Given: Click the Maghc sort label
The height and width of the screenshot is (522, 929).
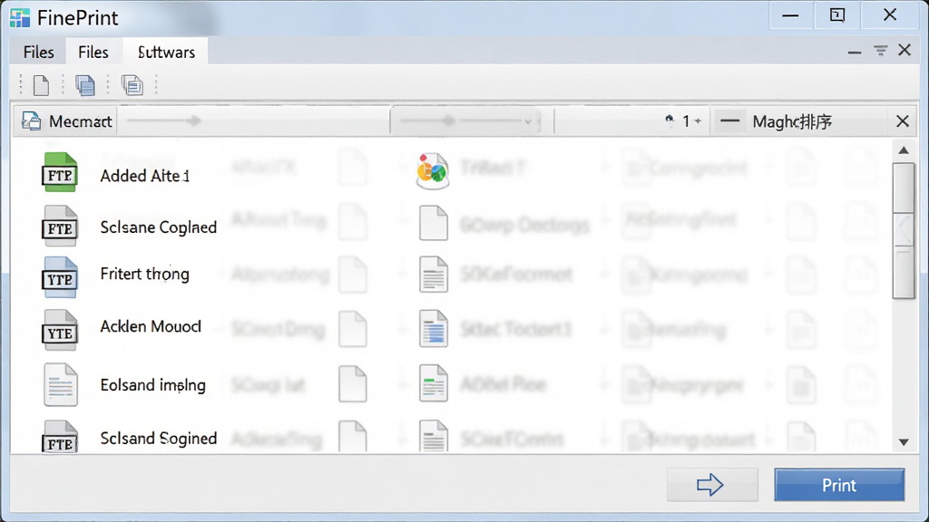Looking at the screenshot, I should [x=792, y=121].
